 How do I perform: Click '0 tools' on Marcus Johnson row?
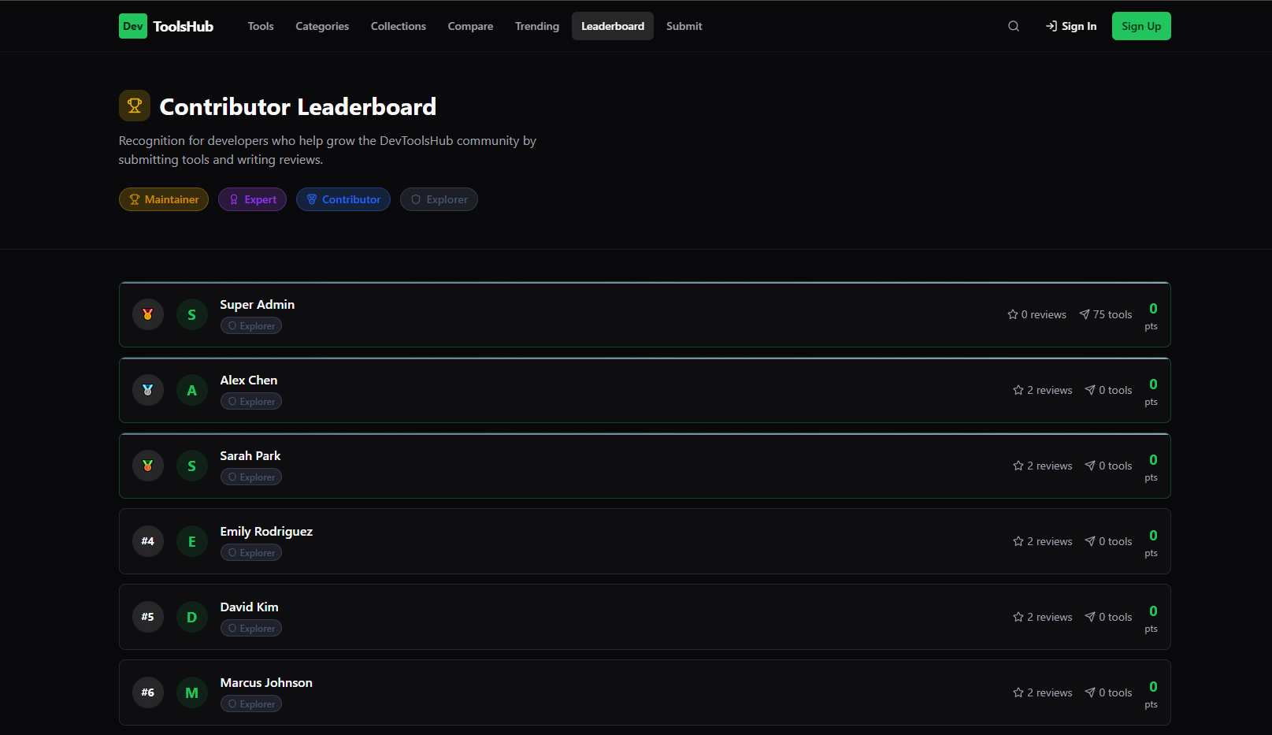[1115, 692]
